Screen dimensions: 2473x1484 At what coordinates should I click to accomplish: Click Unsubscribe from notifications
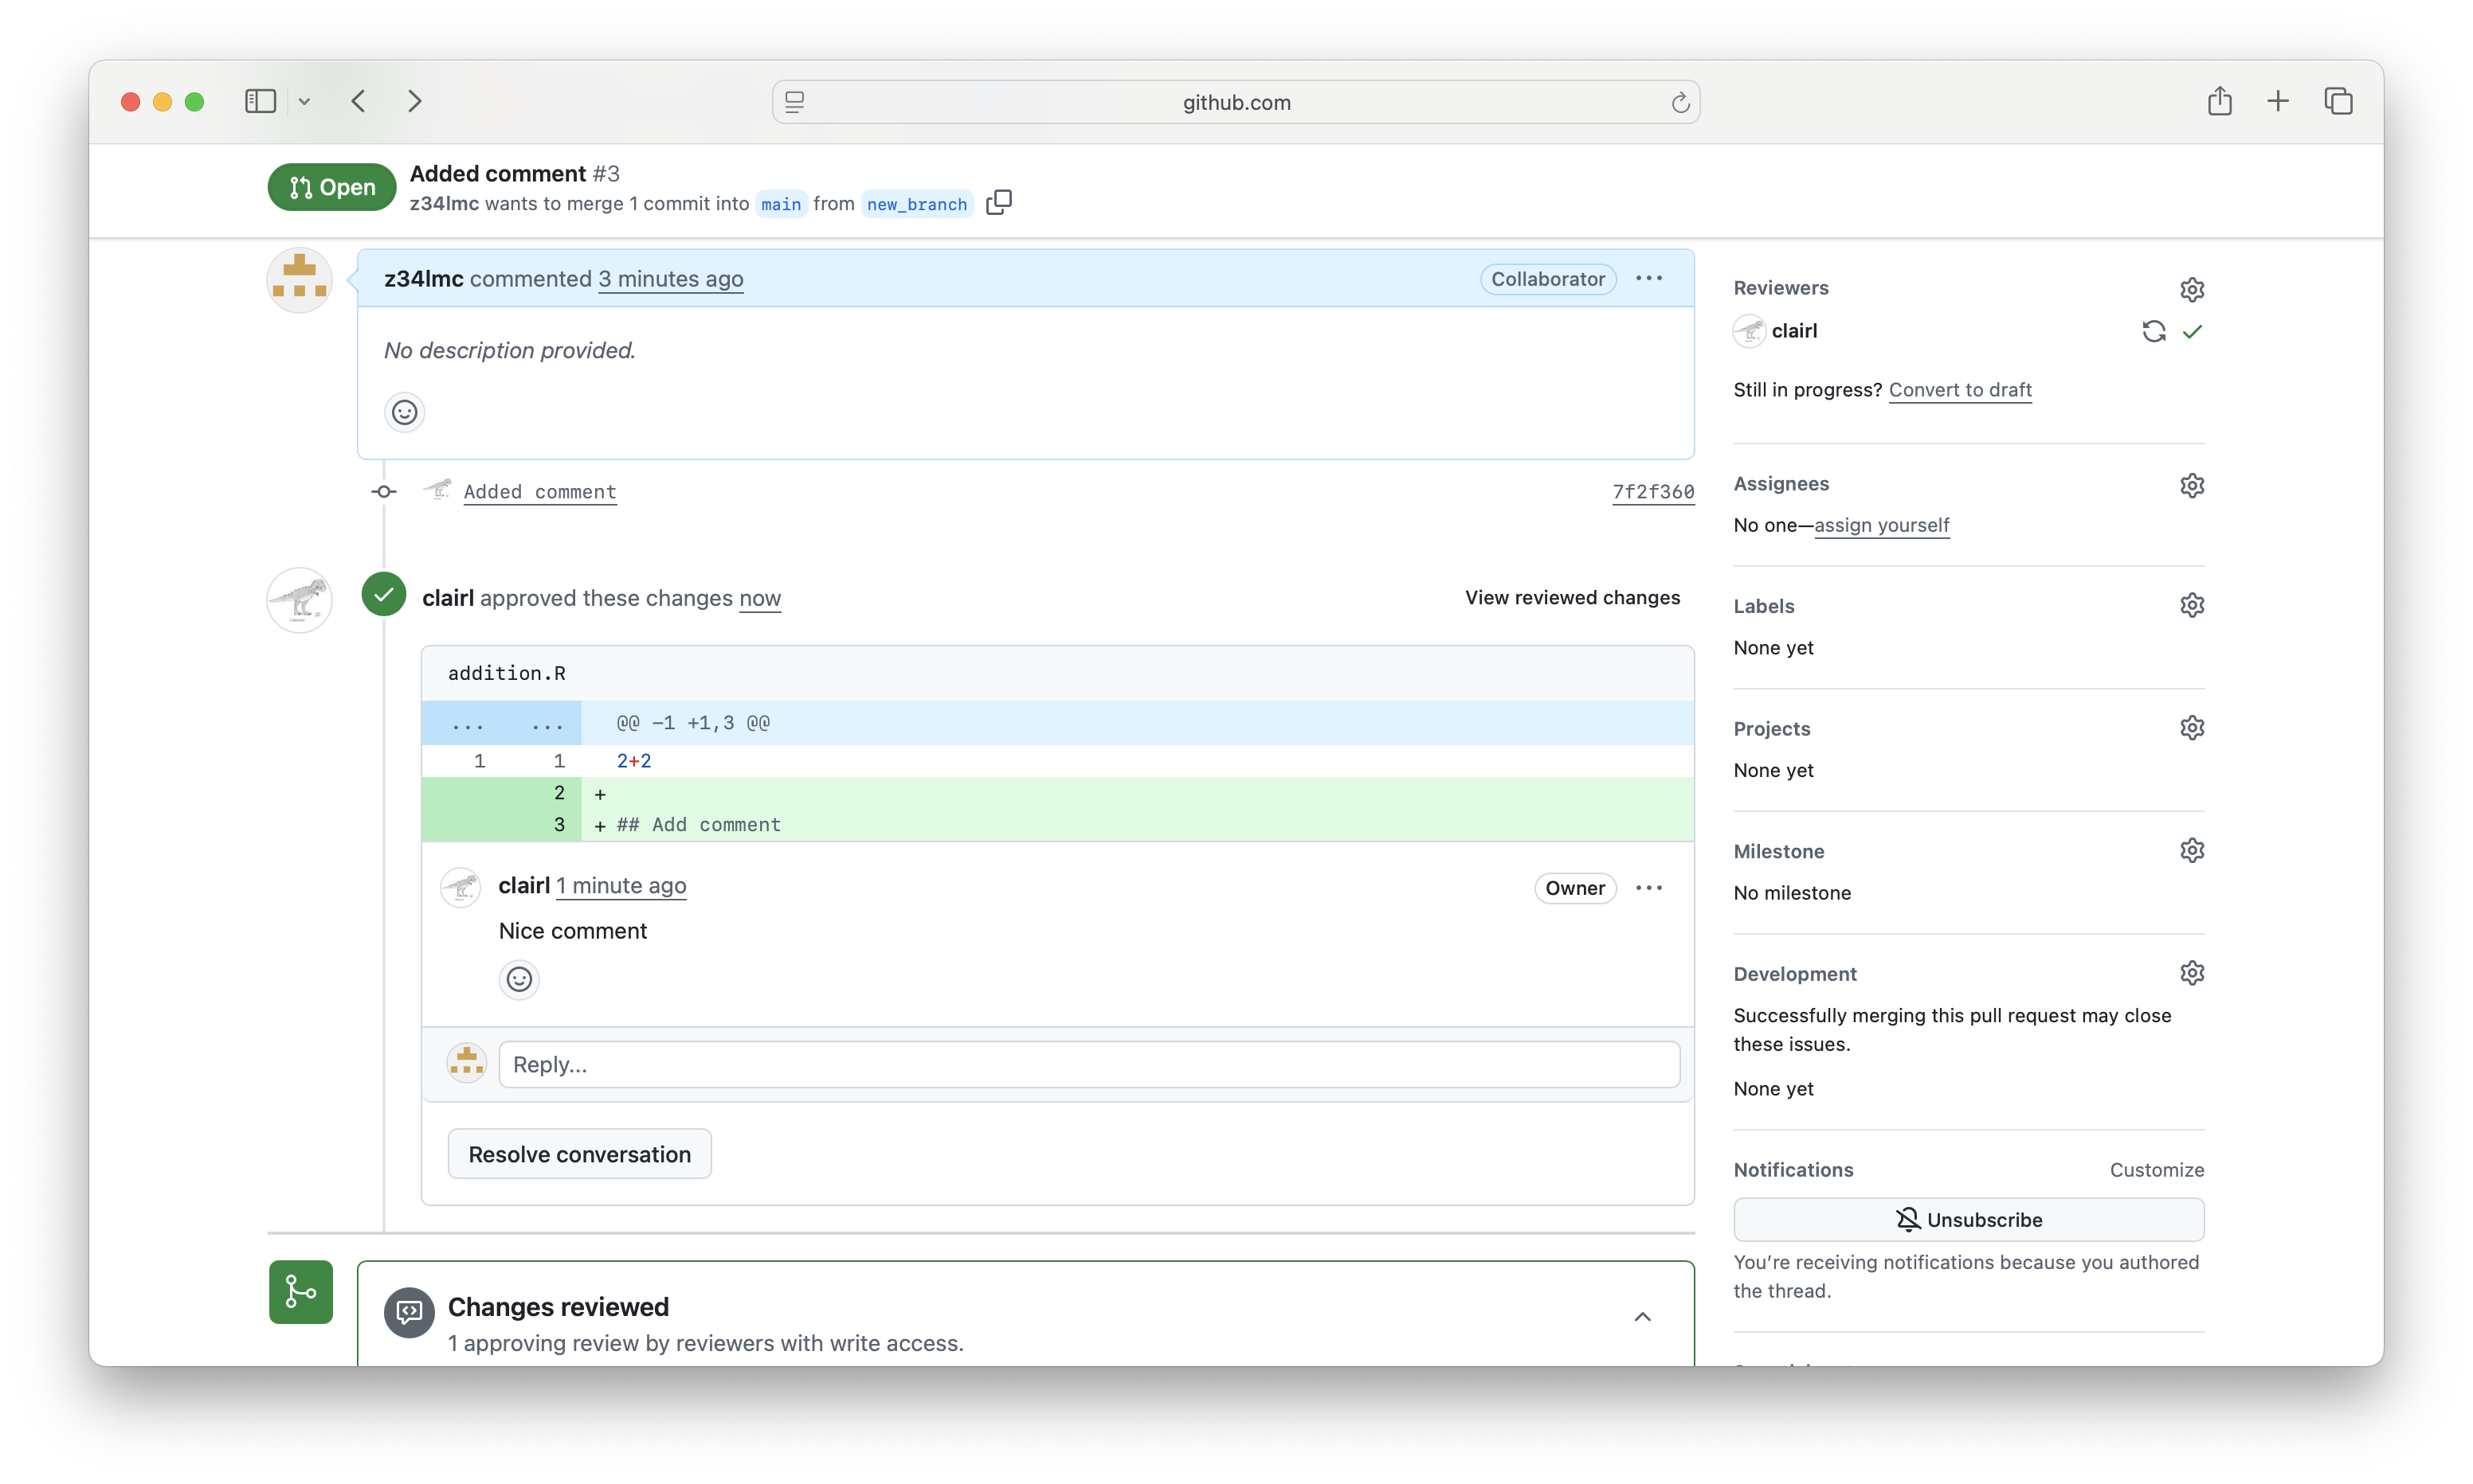(x=1968, y=1219)
